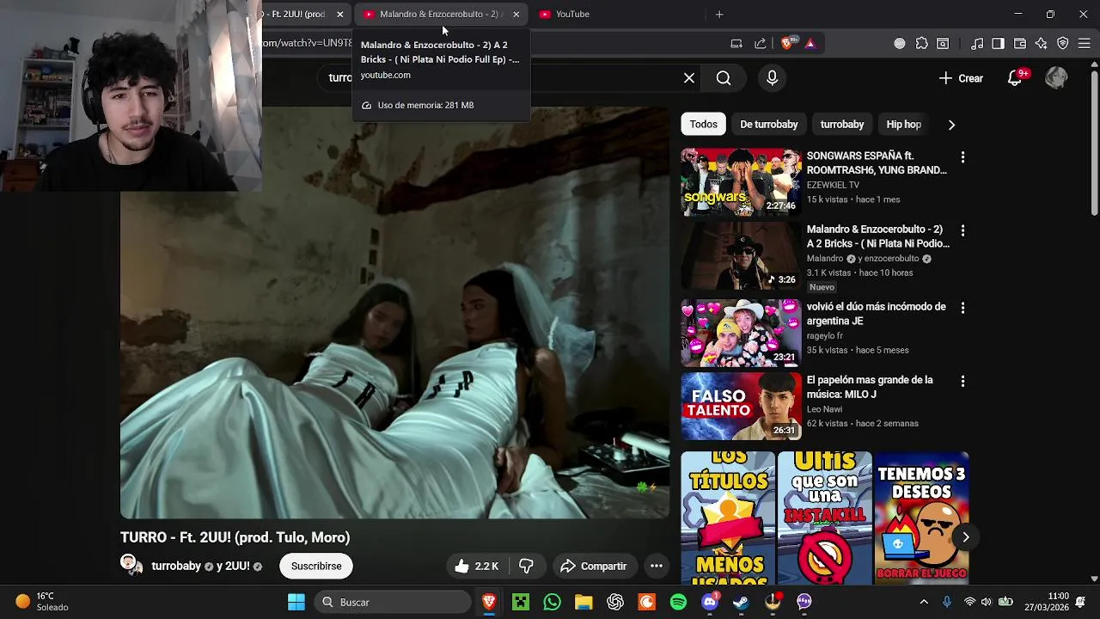Click the YouTube search input field
Image resolution: width=1100 pixels, height=619 pixels.
(x=507, y=78)
